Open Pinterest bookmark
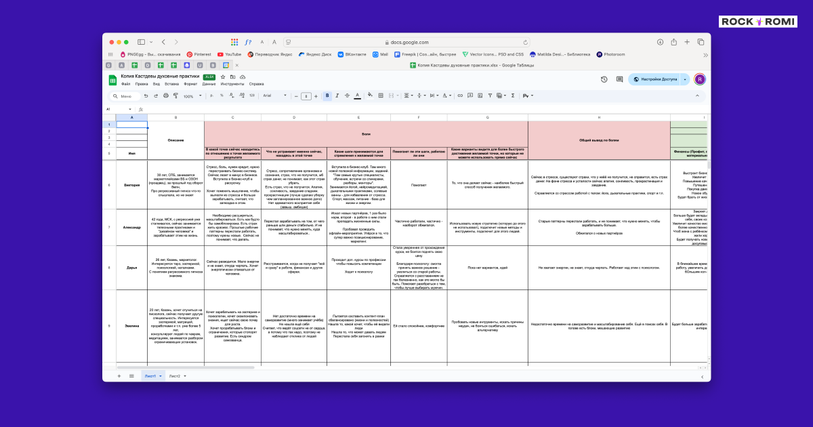 coord(199,54)
